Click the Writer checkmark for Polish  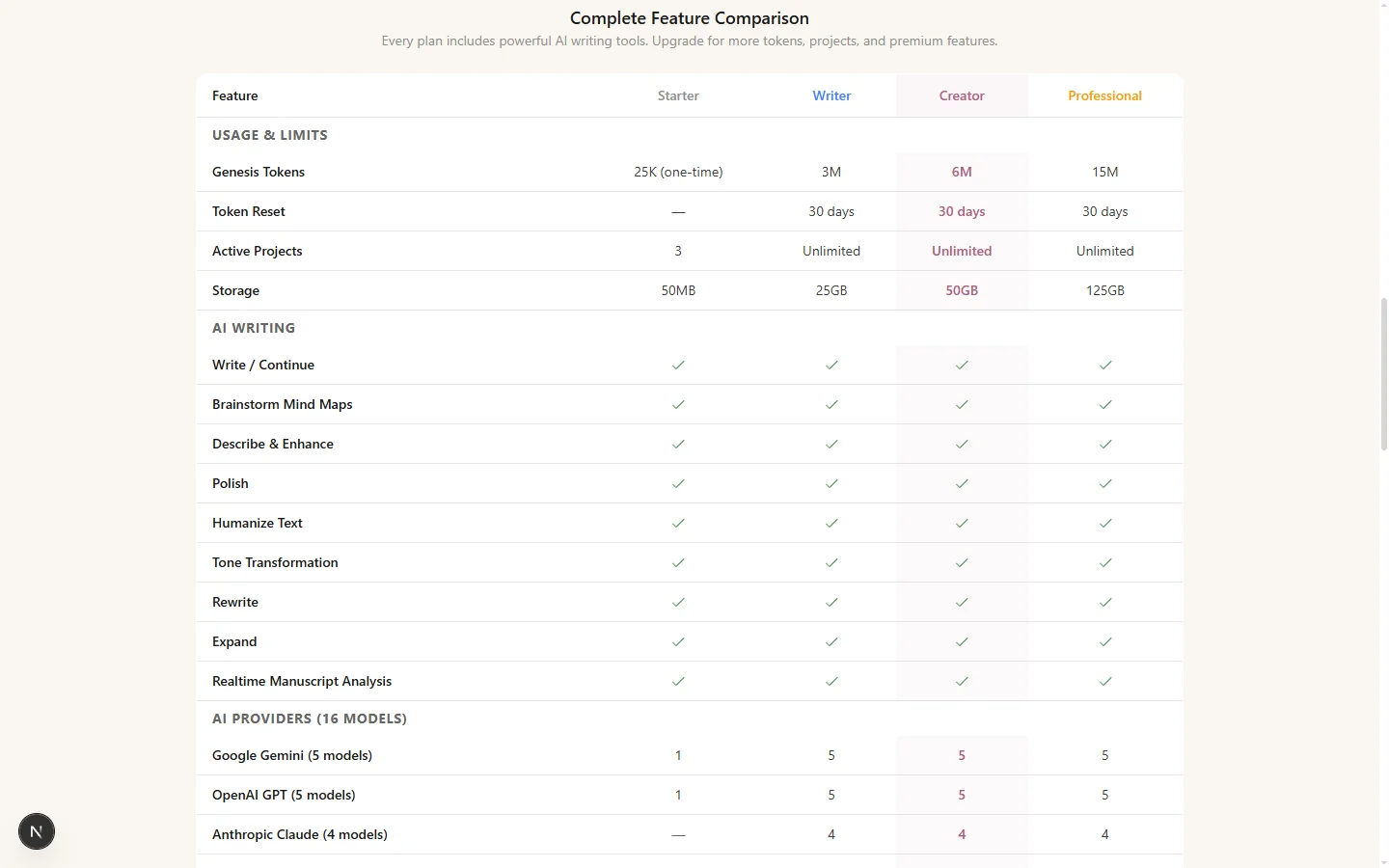coord(831,483)
